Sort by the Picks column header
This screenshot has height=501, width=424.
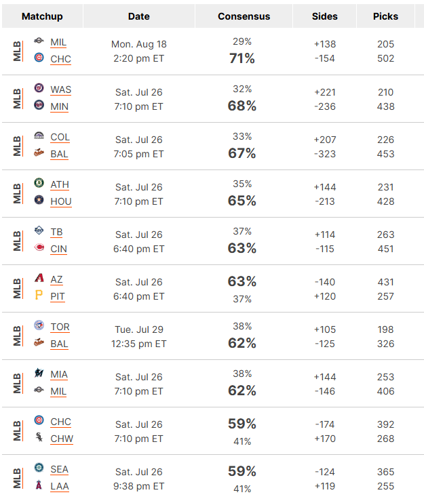[x=385, y=16]
